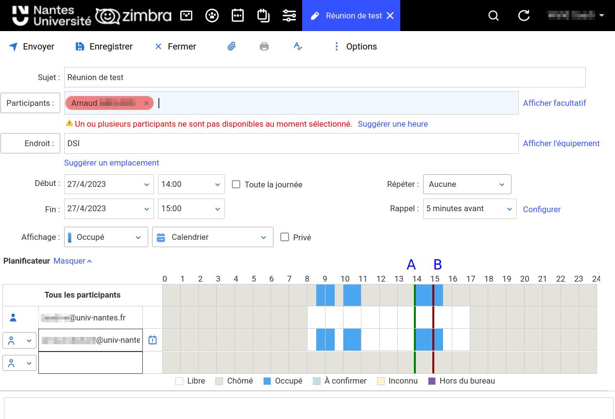This screenshot has width=615, height=419.
Task: Open the Tasks app icon
Action: 263,16
